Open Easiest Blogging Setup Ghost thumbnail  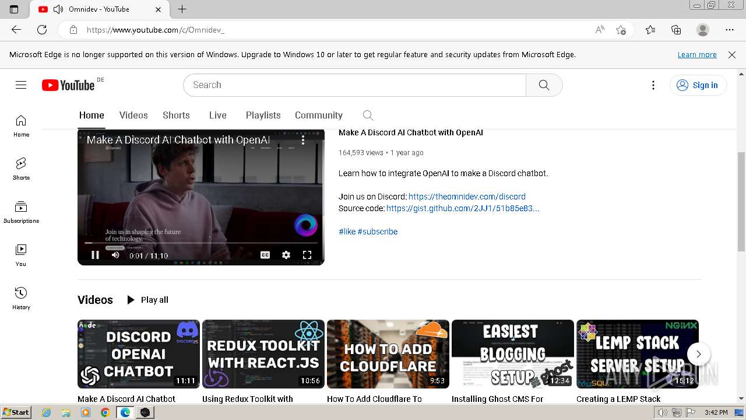513,354
